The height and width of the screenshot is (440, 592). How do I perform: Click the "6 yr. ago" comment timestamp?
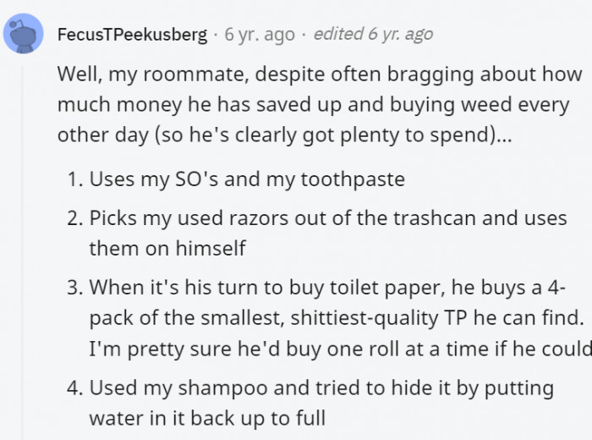click(260, 35)
